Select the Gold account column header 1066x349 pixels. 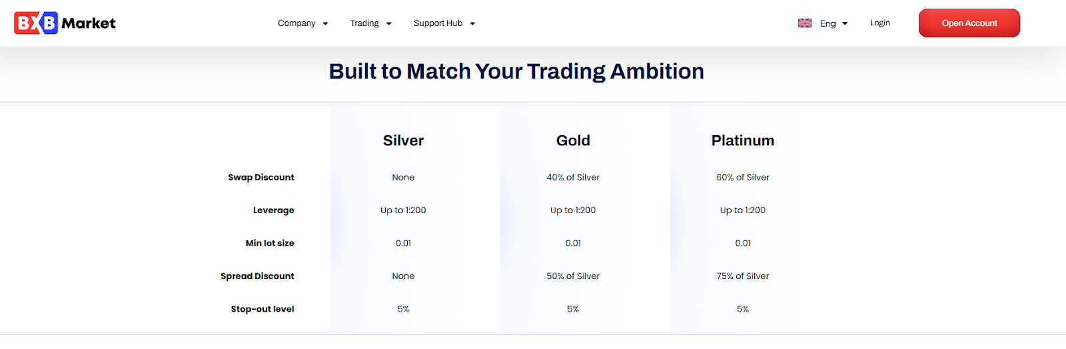pos(573,141)
